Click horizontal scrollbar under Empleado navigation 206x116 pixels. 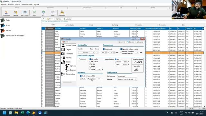[x=67, y=82]
